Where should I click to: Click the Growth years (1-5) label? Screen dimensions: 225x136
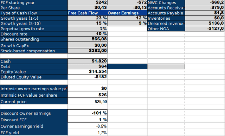pos(34,18)
